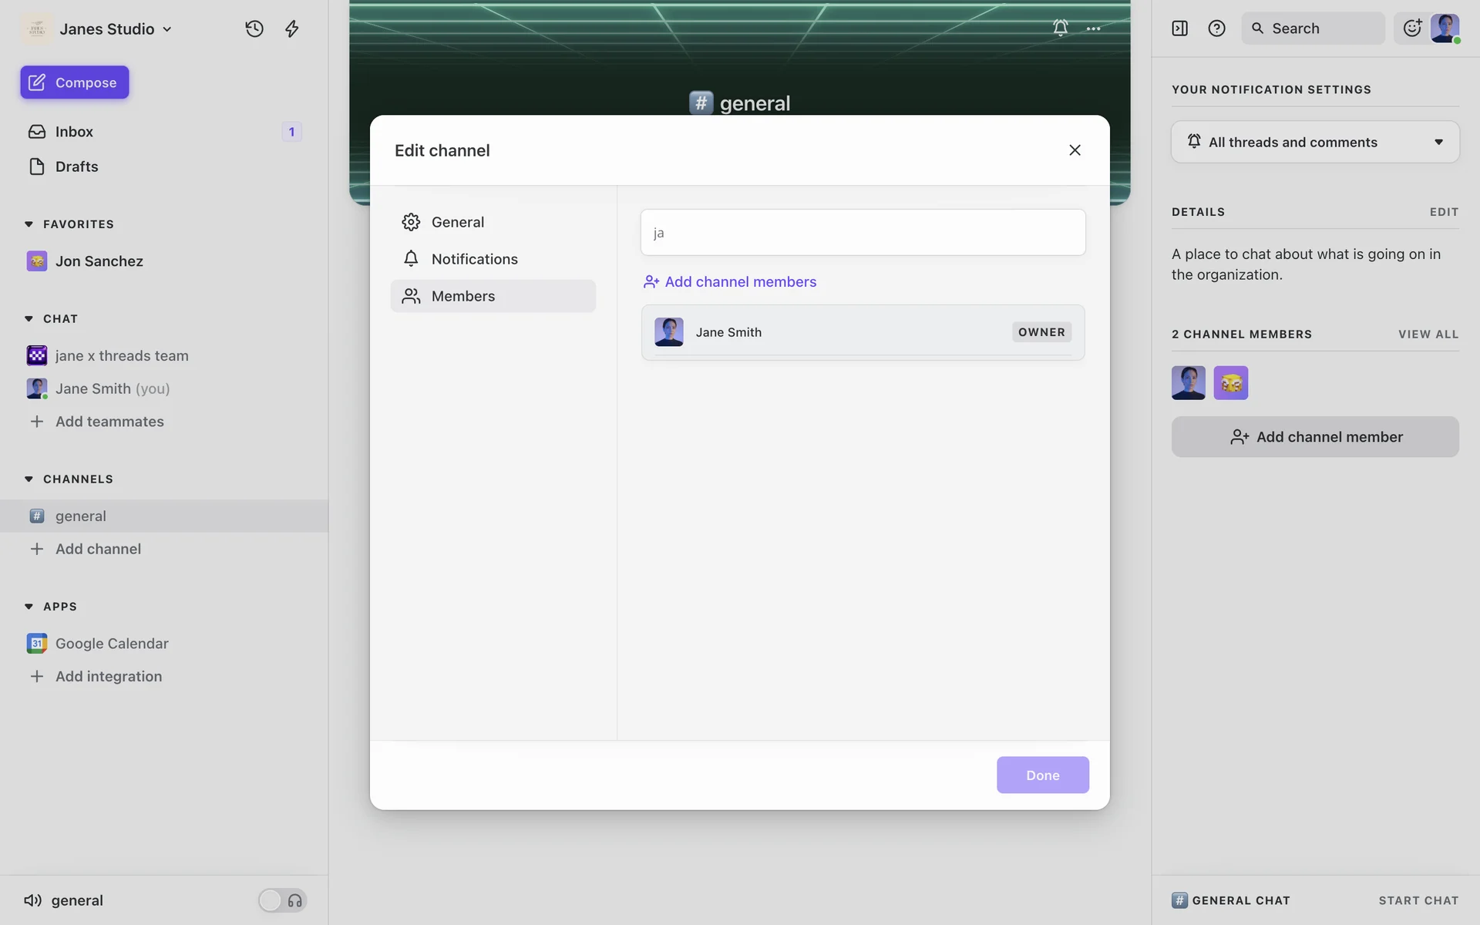Collapse the Favorites section
Image resolution: width=1480 pixels, height=925 pixels.
[29, 224]
